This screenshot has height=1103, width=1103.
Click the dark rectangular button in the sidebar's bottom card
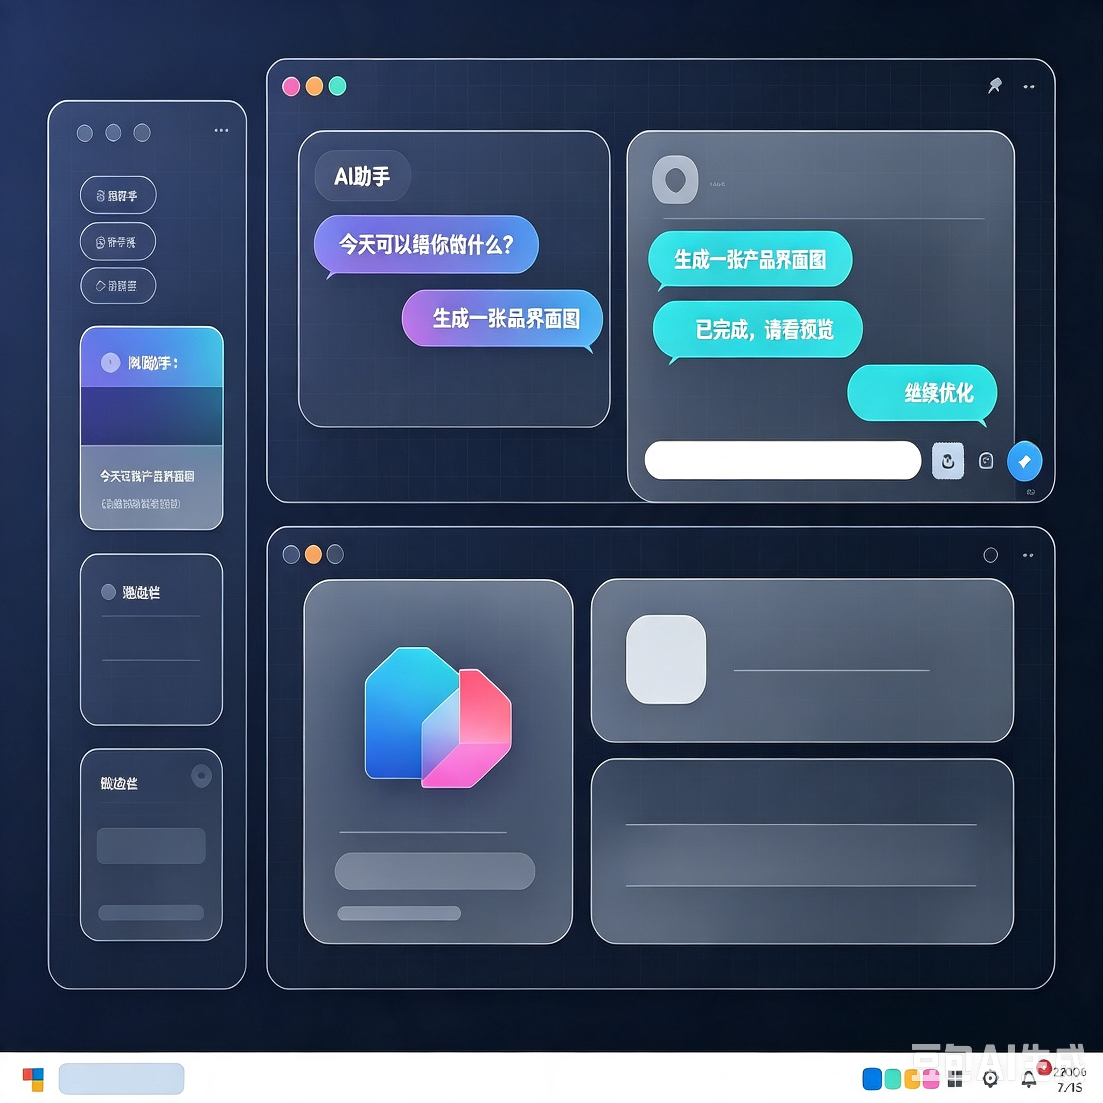coord(151,846)
